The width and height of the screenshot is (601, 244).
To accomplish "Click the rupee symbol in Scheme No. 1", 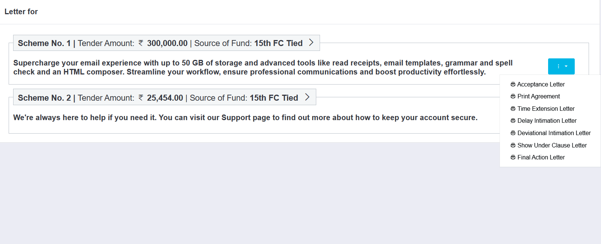I will tap(141, 43).
